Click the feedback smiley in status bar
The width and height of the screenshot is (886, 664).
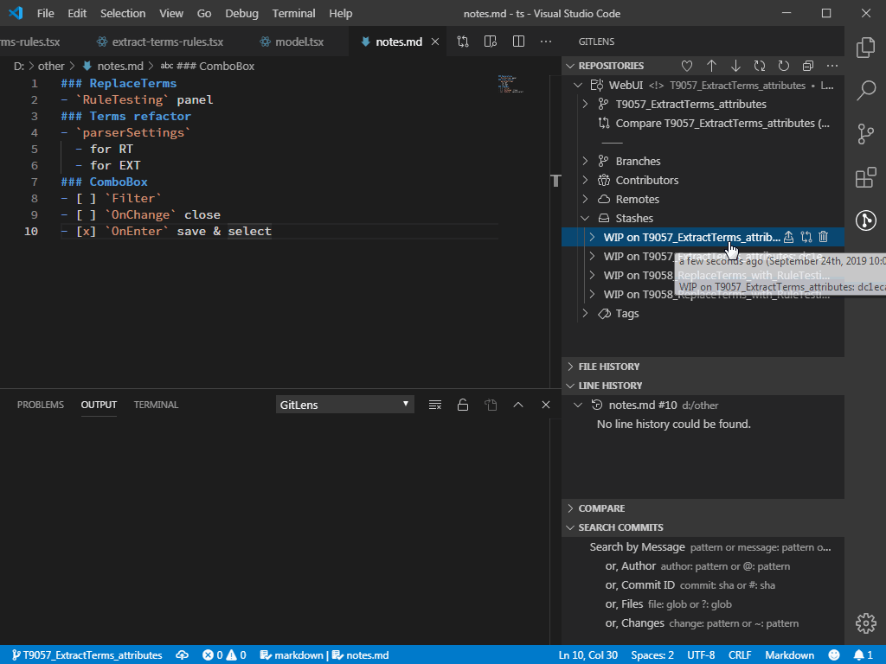point(834,655)
